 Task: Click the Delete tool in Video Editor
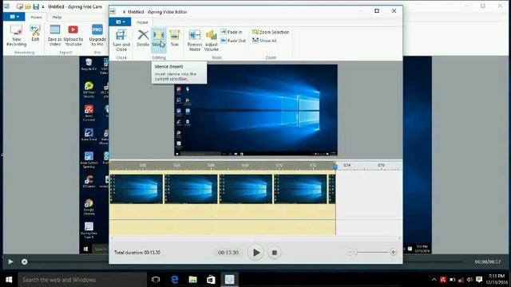tap(143, 37)
